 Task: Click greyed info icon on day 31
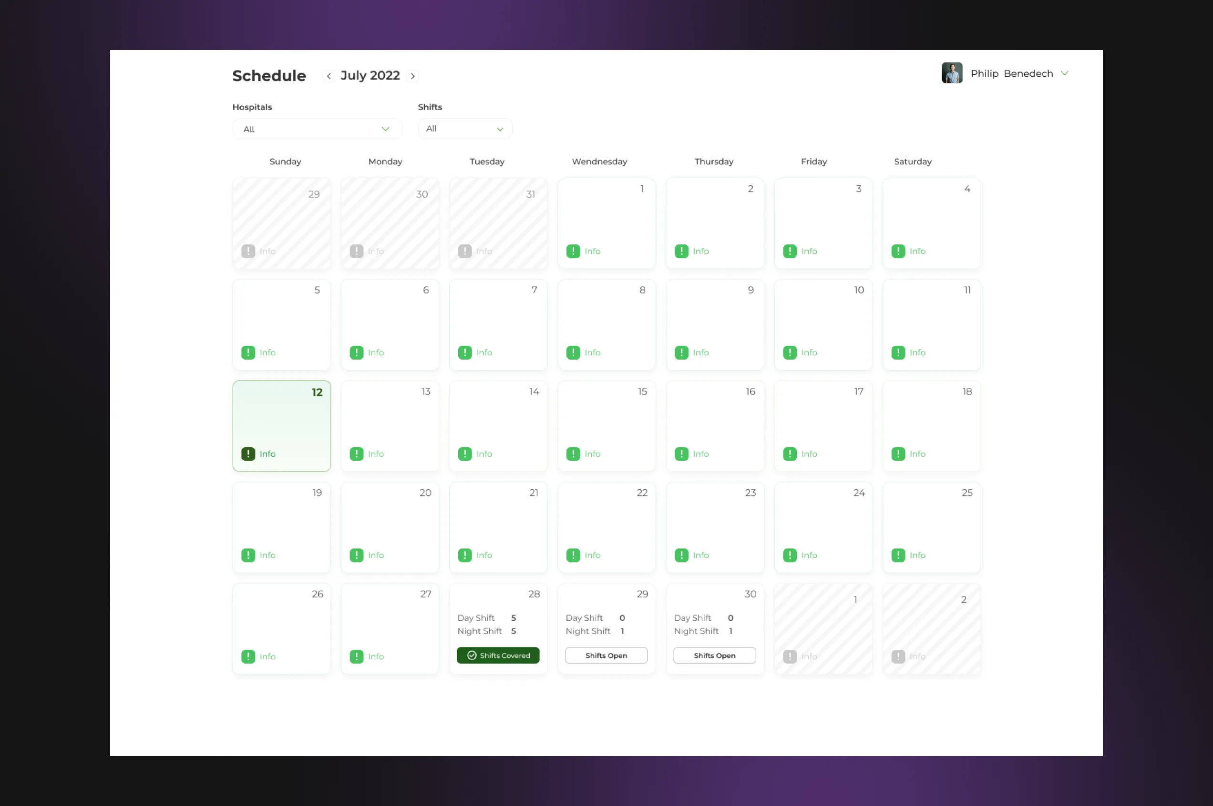coord(465,252)
